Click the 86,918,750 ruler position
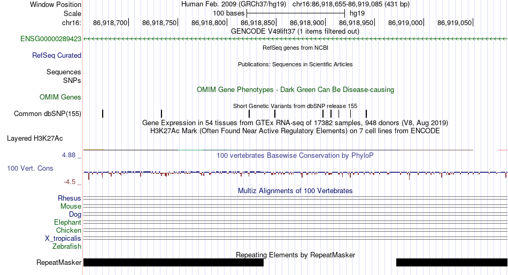Viewport: 508px width, 275px height. point(159,22)
